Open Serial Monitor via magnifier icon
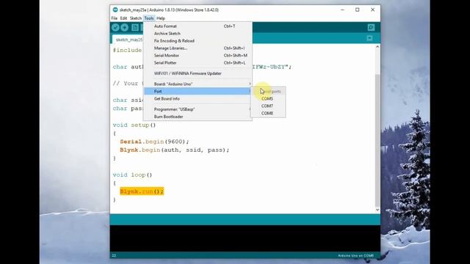The image size is (470, 264). (371, 28)
